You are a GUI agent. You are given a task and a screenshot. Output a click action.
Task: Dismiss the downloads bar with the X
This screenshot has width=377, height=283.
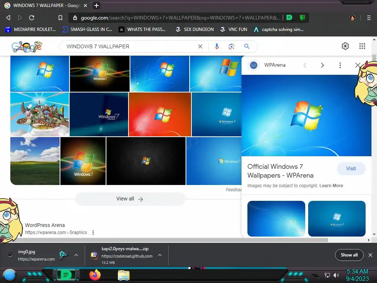(x=370, y=255)
